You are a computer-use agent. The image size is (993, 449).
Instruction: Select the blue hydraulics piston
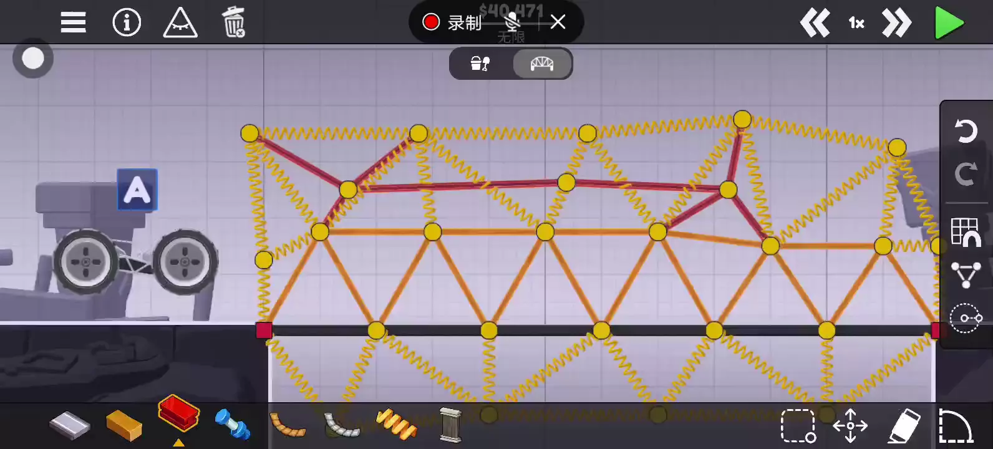(x=233, y=425)
